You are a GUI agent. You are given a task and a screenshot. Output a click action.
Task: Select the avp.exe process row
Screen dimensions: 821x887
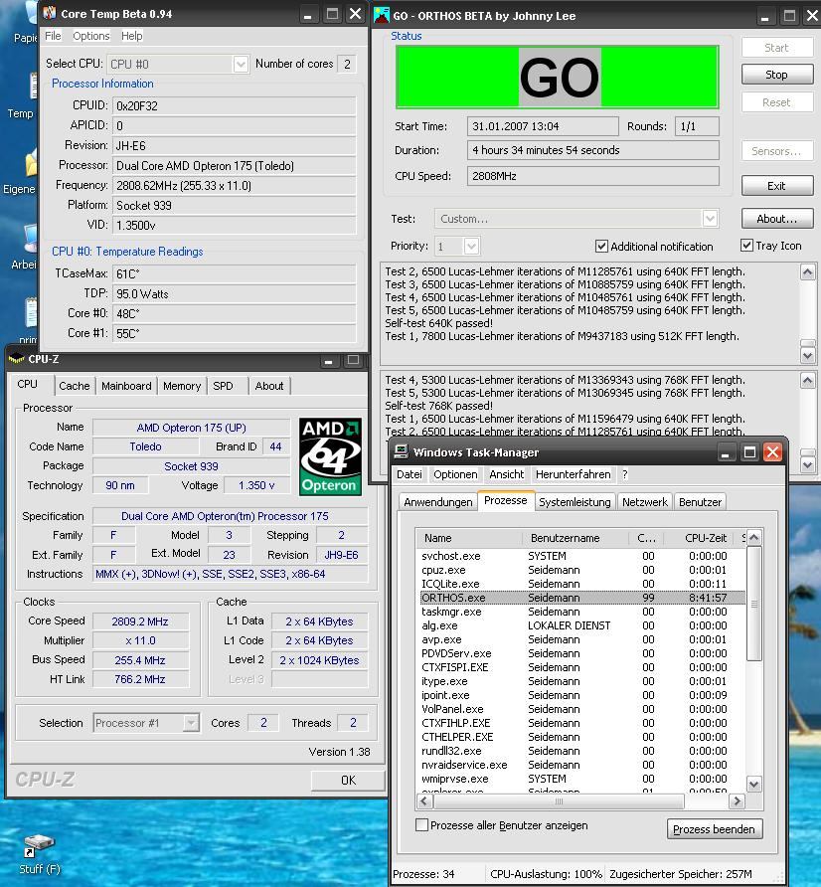(x=581, y=639)
